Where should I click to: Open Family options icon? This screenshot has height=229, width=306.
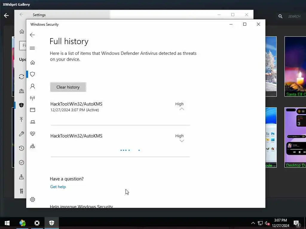33,146
